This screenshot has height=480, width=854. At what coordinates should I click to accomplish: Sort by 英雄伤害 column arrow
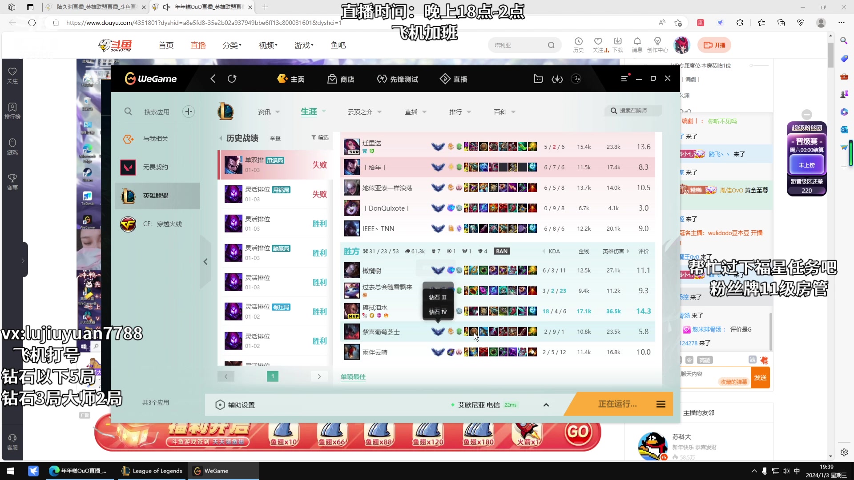628,252
